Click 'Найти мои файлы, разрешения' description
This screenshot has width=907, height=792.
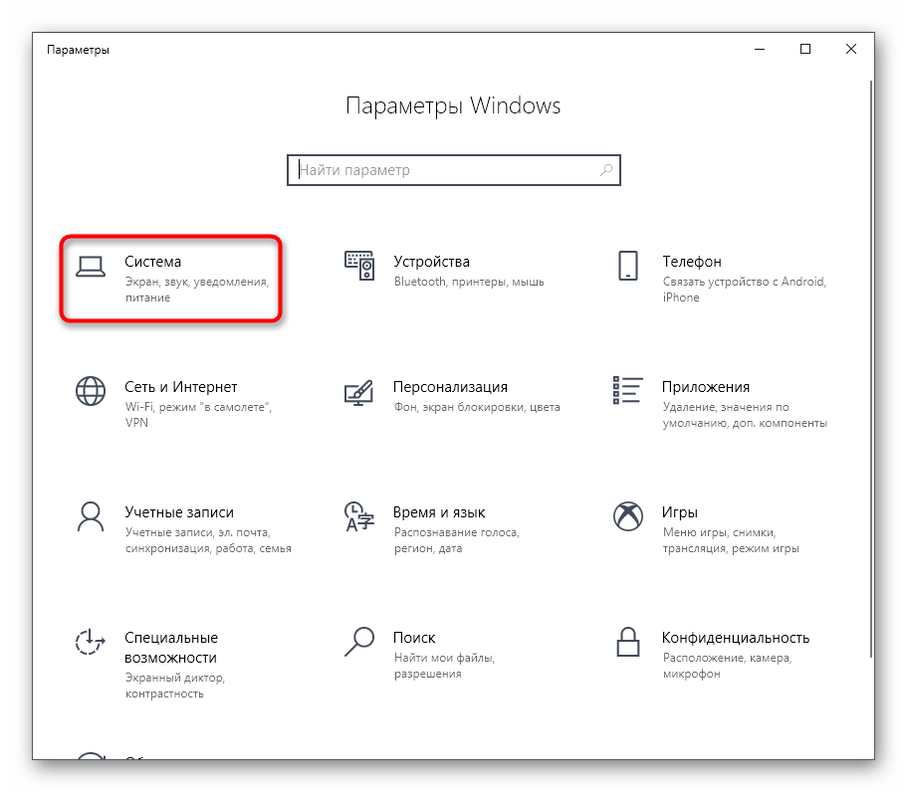tap(445, 666)
